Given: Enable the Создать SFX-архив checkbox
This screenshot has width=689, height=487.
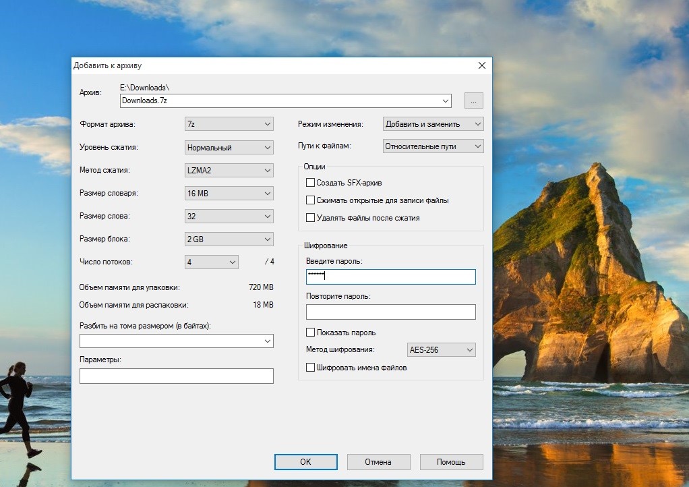Looking at the screenshot, I should click(x=311, y=183).
